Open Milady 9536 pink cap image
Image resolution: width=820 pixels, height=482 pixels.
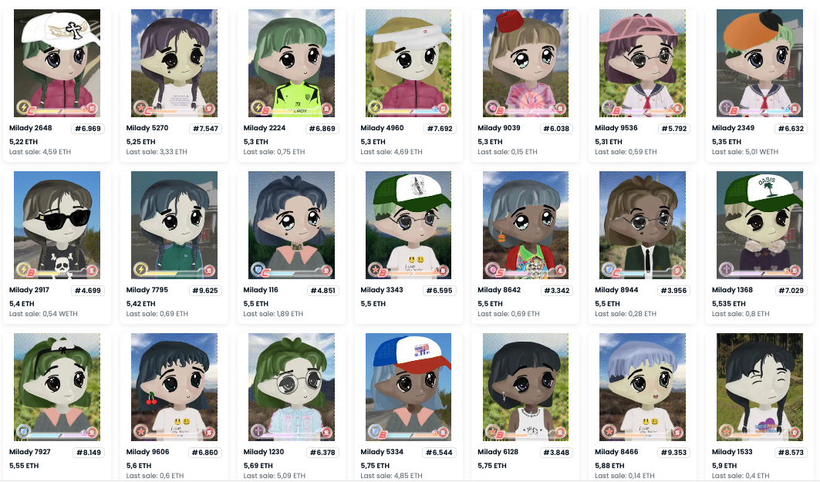tap(643, 63)
